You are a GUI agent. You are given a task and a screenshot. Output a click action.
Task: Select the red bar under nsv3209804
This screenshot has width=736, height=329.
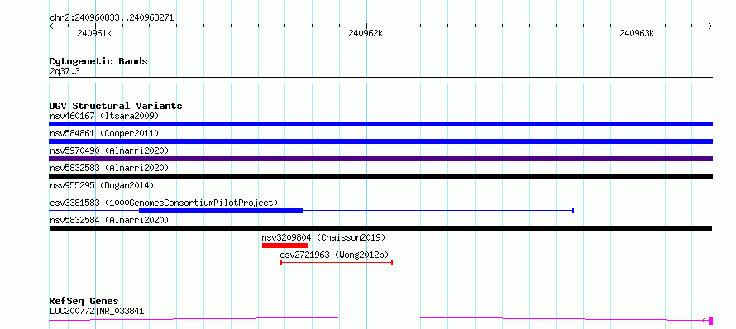pos(285,246)
